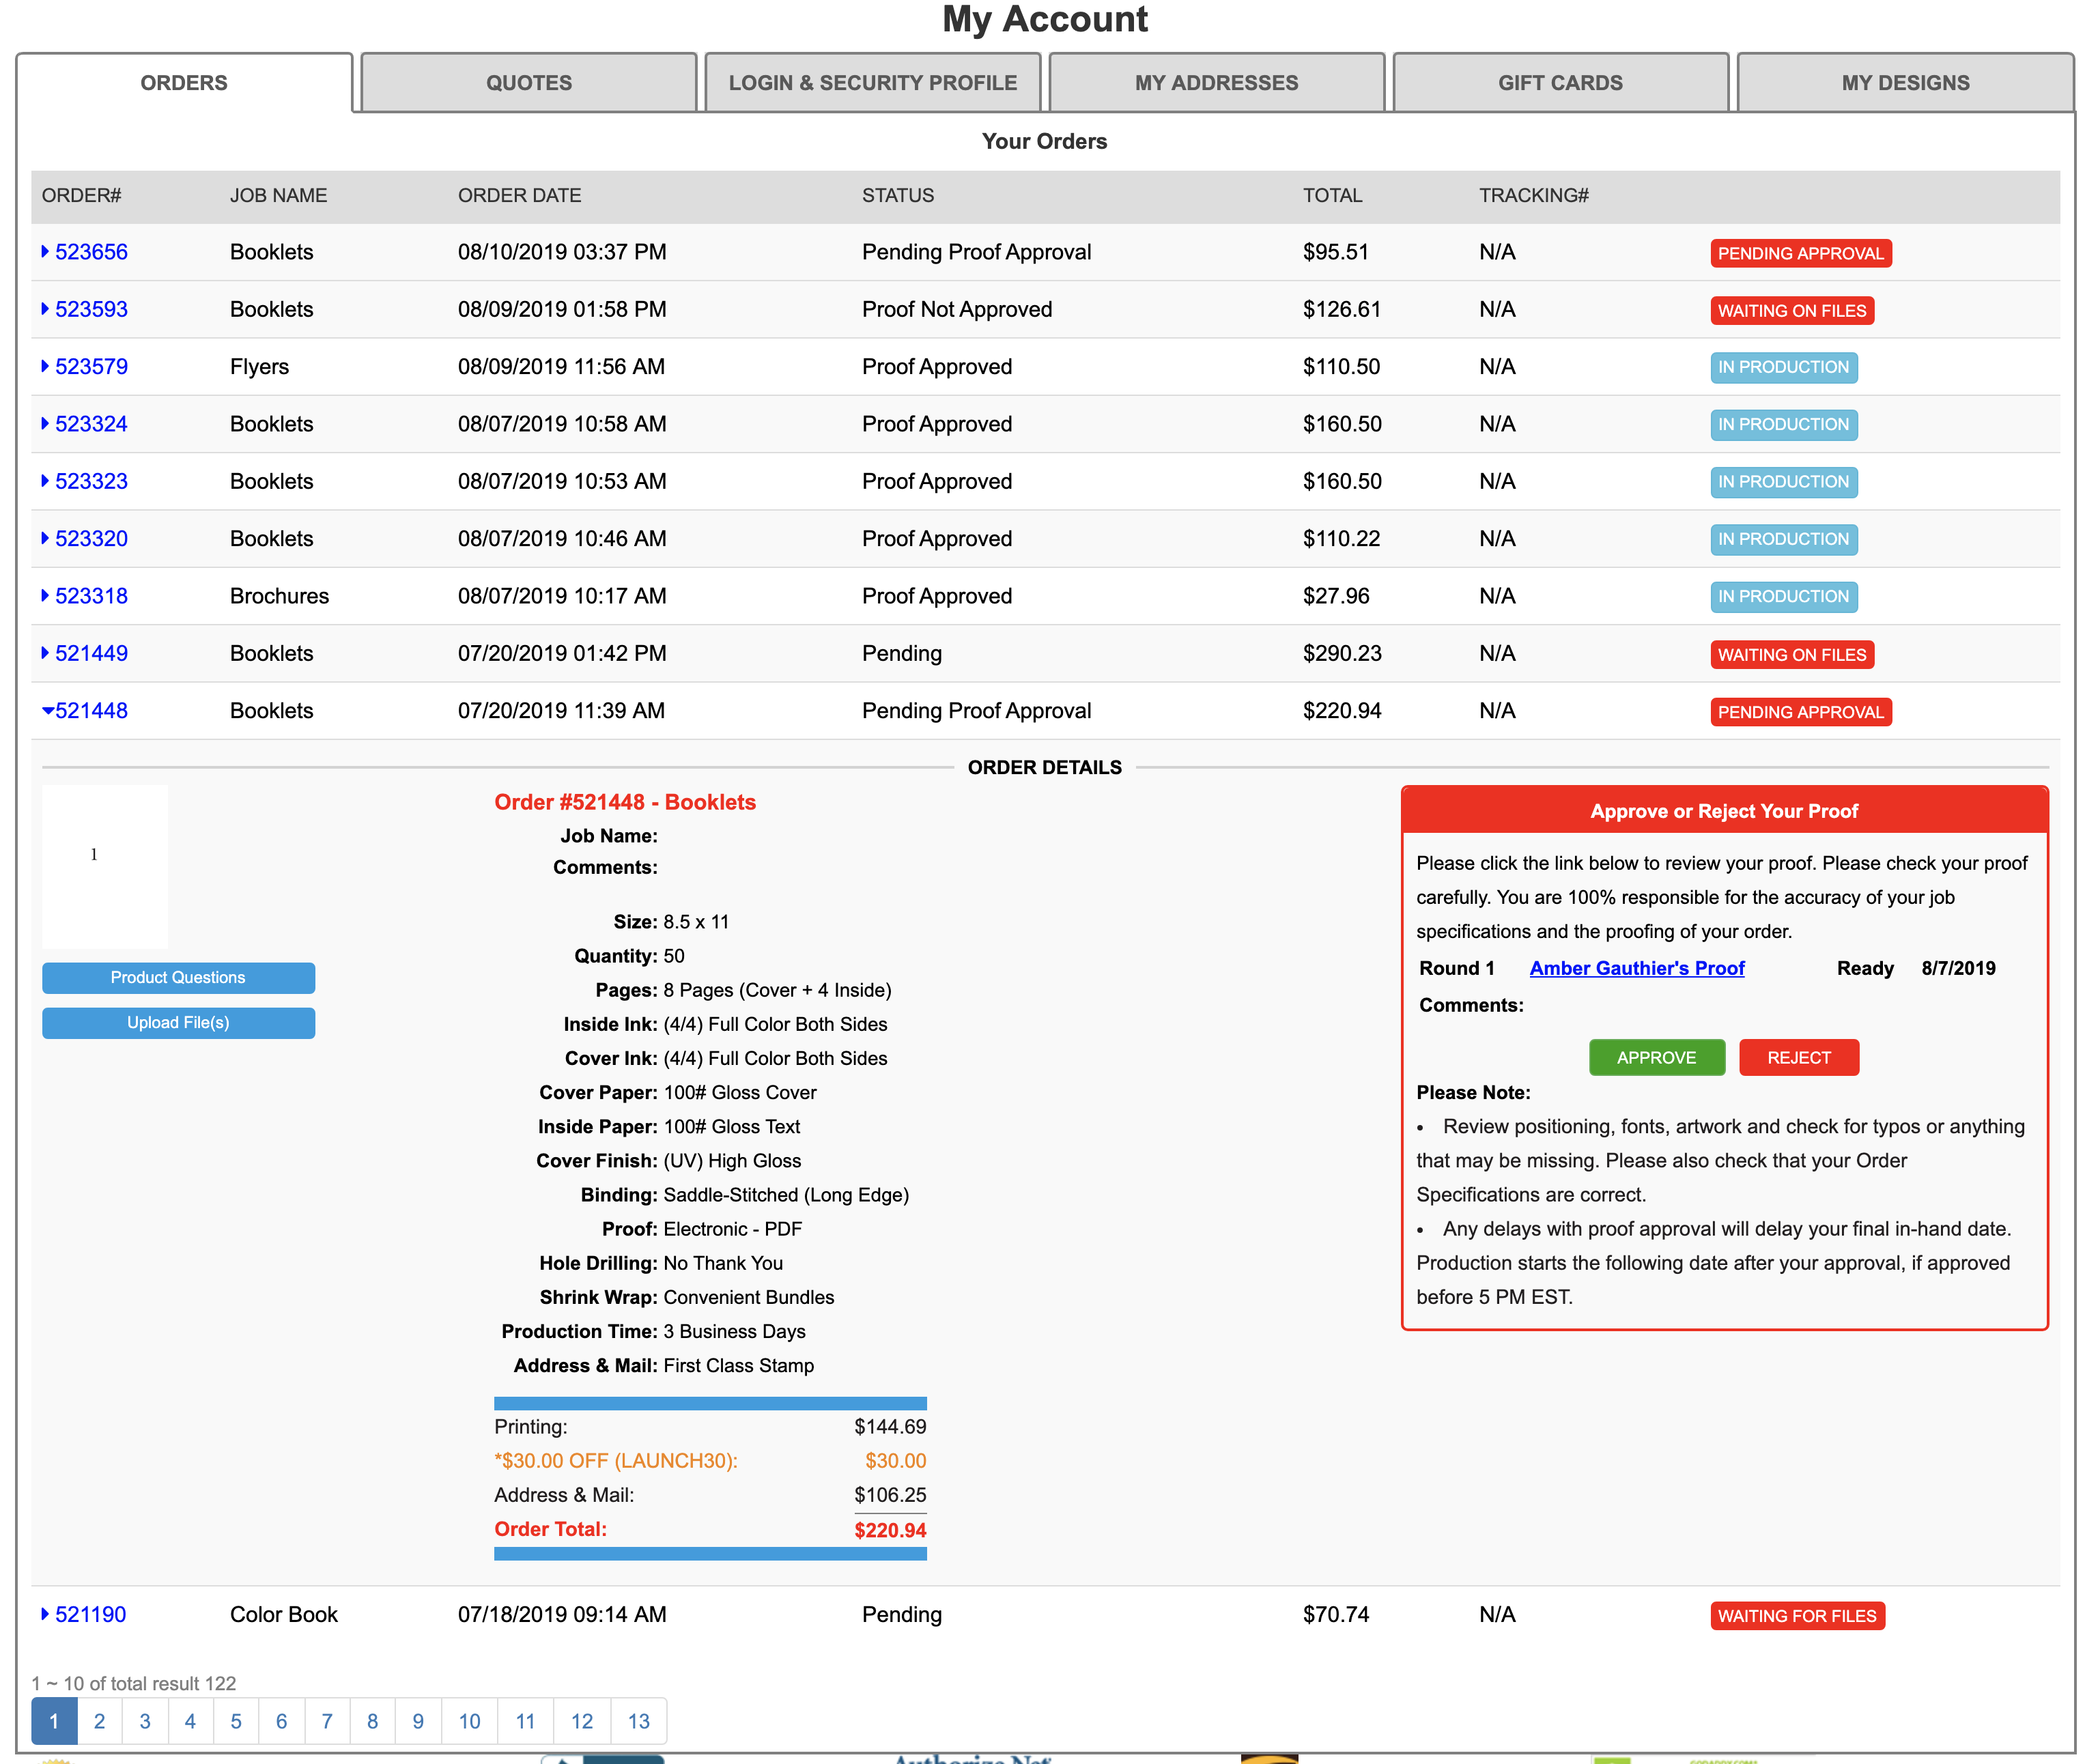Viewport: 2085px width, 1764px height.
Task: Click Pending Approval badge for order 523656
Action: click(x=1799, y=253)
